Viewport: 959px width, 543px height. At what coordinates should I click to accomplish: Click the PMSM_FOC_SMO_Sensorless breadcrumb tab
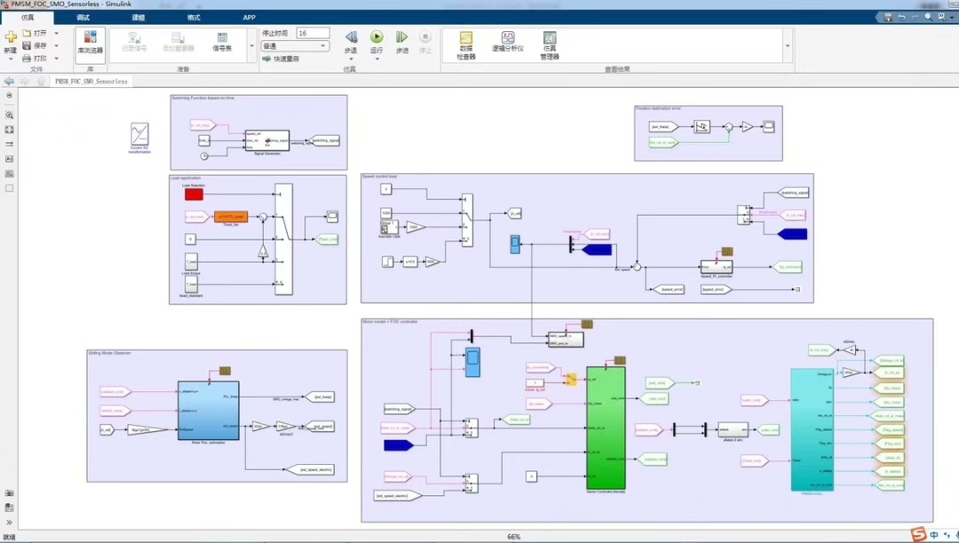[x=91, y=82]
